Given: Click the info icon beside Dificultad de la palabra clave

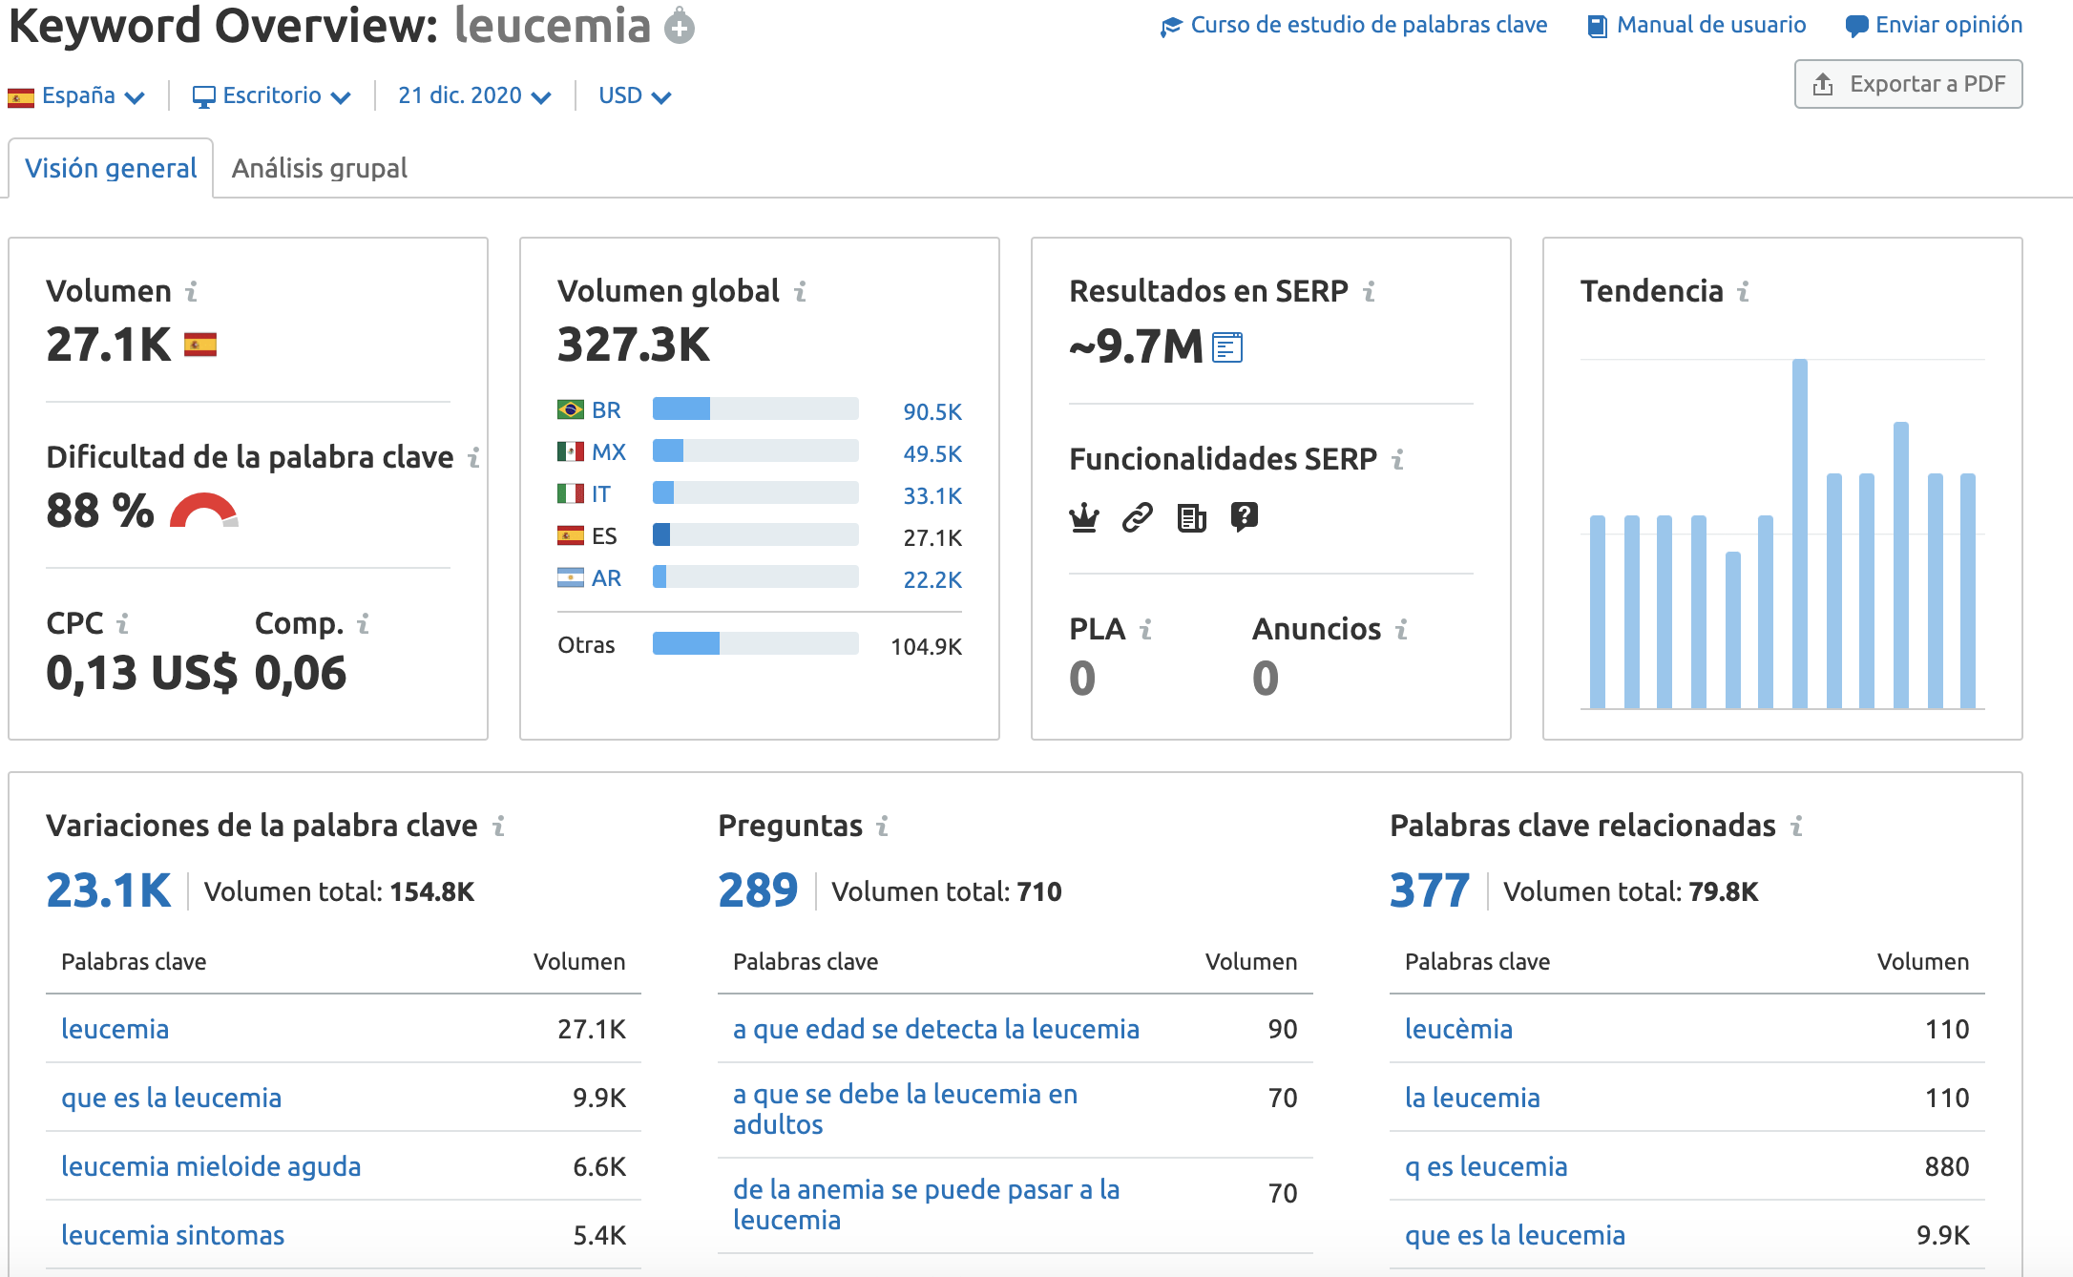Looking at the screenshot, I should point(473,458).
